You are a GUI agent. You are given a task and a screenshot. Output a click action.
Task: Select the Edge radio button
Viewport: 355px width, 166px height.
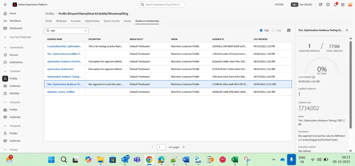tap(273, 30)
